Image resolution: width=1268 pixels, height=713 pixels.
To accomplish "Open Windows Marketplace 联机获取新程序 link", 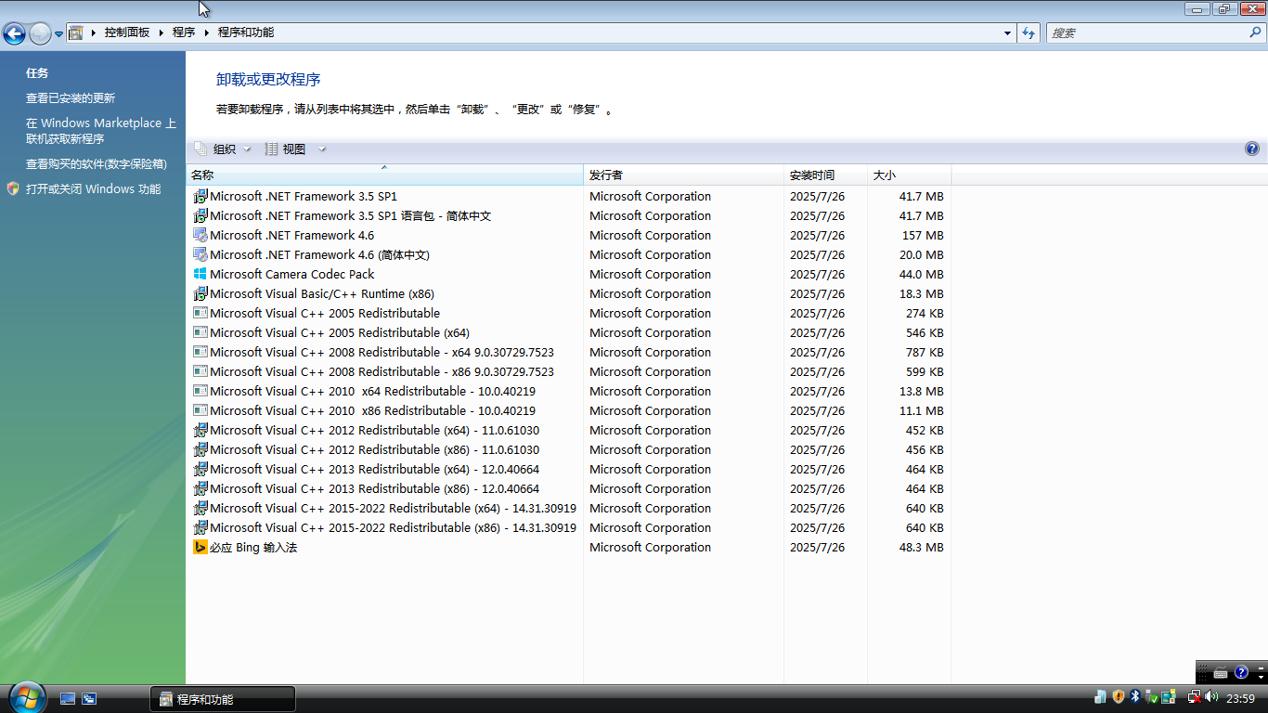I will point(100,131).
